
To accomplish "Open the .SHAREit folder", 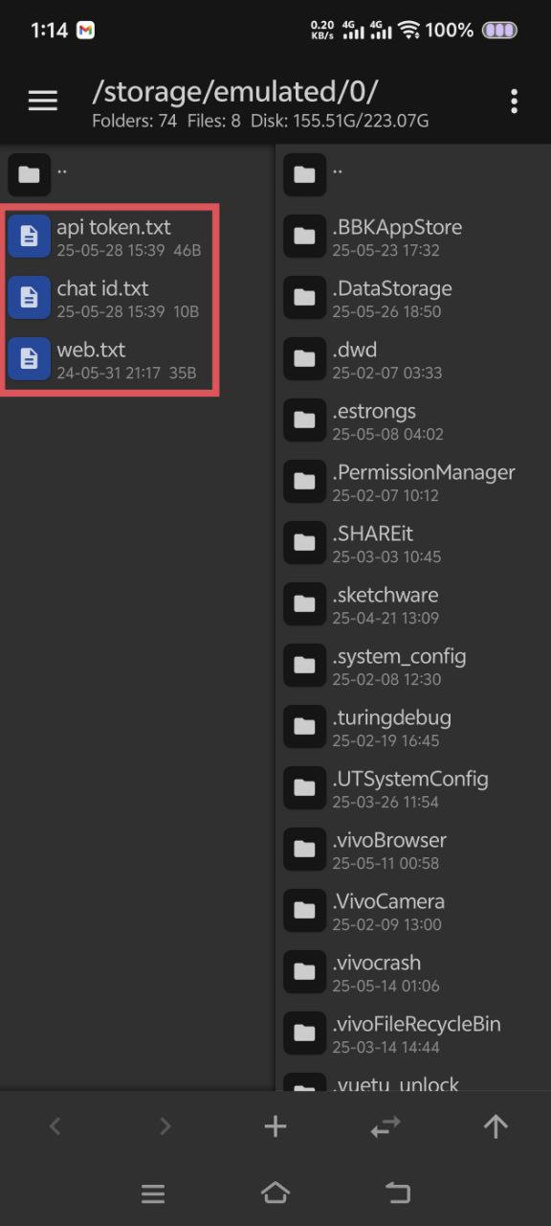I will 413,542.
